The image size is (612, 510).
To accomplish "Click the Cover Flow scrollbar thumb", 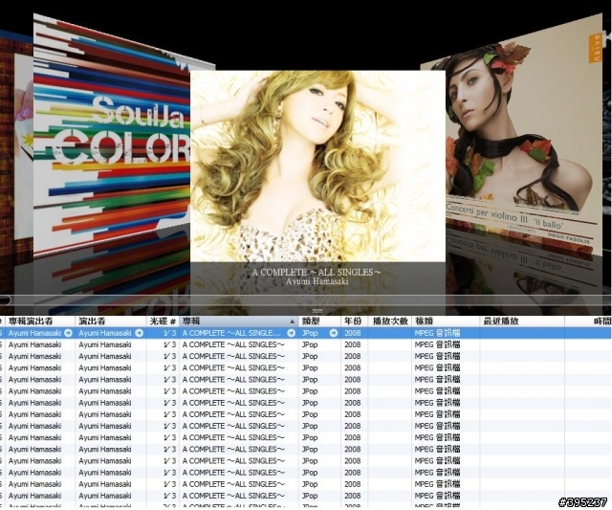I will tap(5, 299).
